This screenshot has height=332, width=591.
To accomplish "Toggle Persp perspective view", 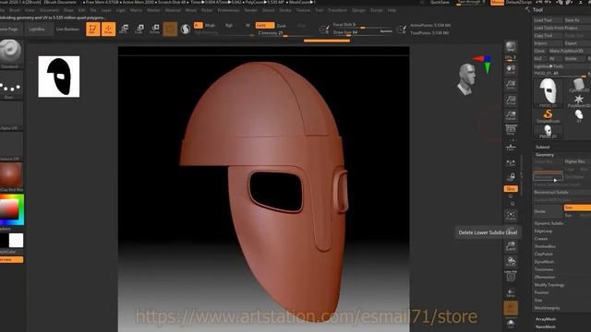I will [x=511, y=131].
